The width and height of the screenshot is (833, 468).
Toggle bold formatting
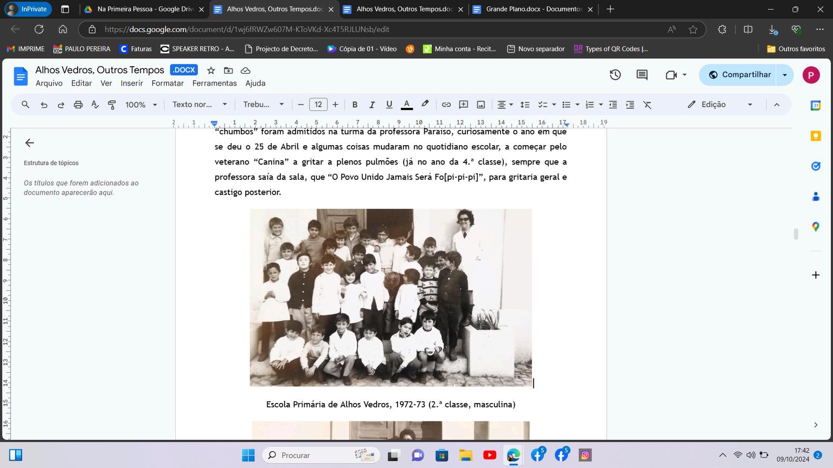(355, 105)
